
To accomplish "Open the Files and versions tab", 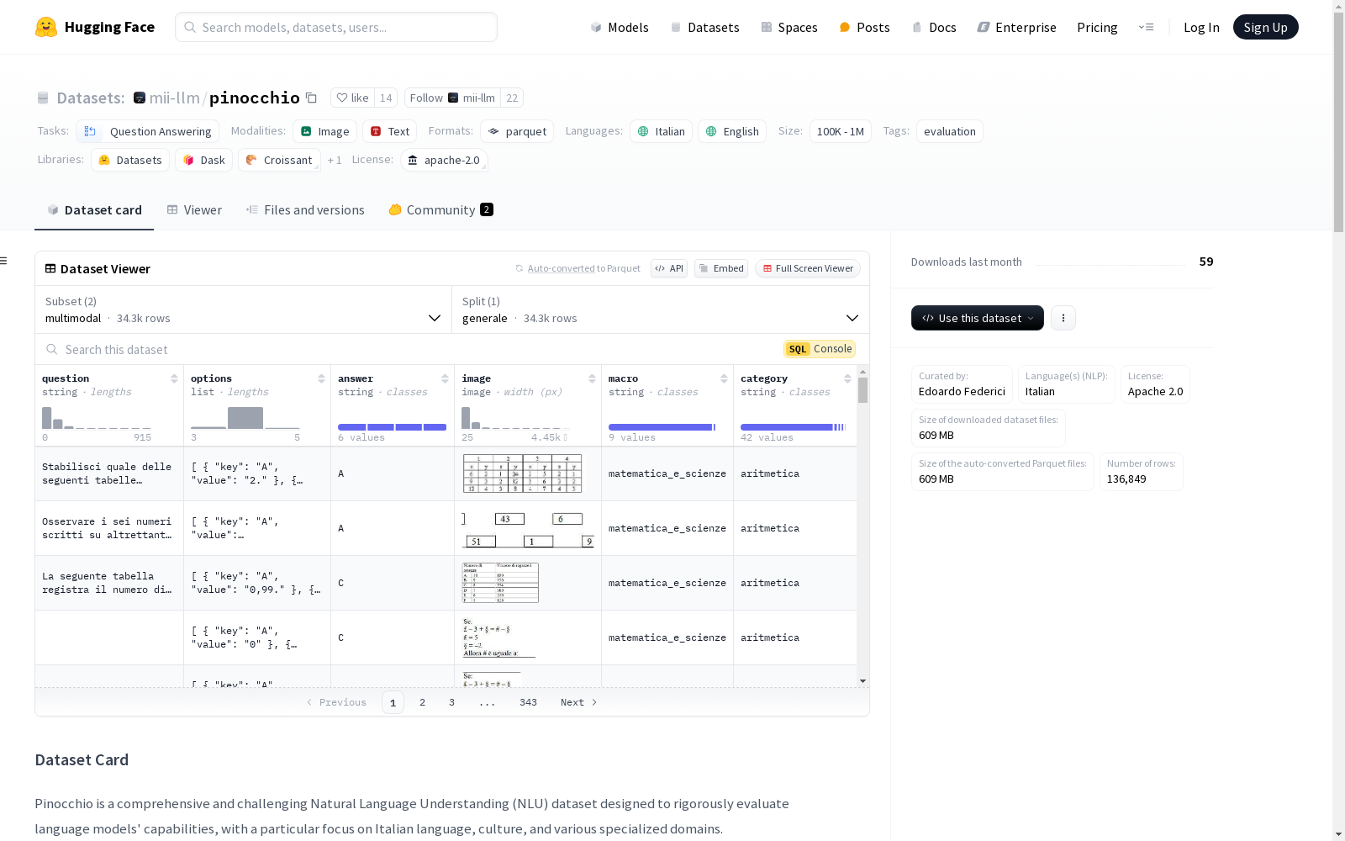I will tap(305, 210).
